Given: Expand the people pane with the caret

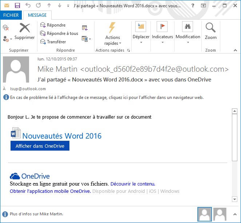Looking at the screenshot, I should [x=235, y=214].
